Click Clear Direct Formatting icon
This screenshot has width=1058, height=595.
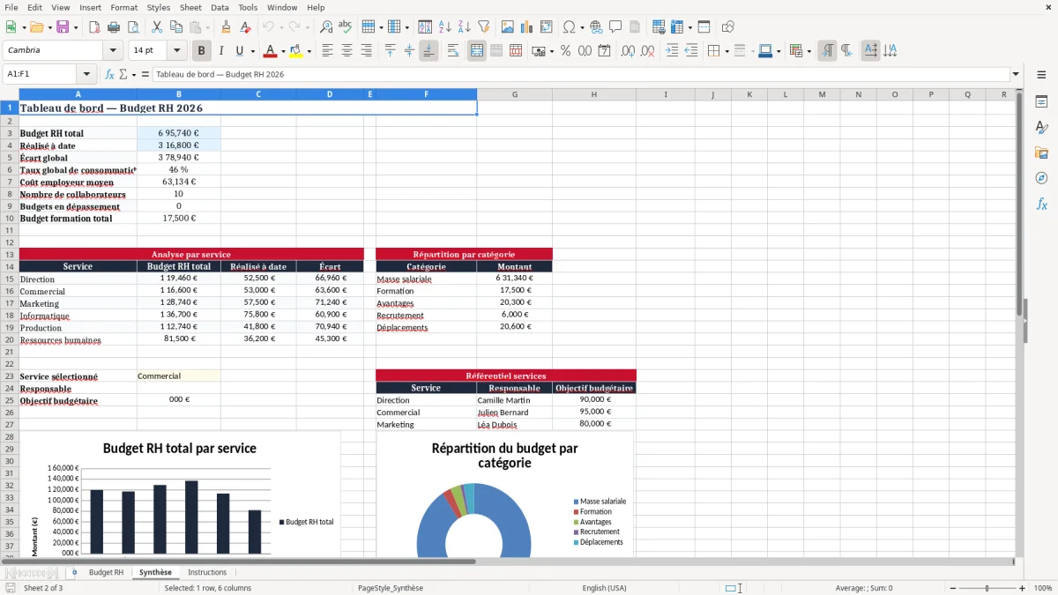pos(244,27)
